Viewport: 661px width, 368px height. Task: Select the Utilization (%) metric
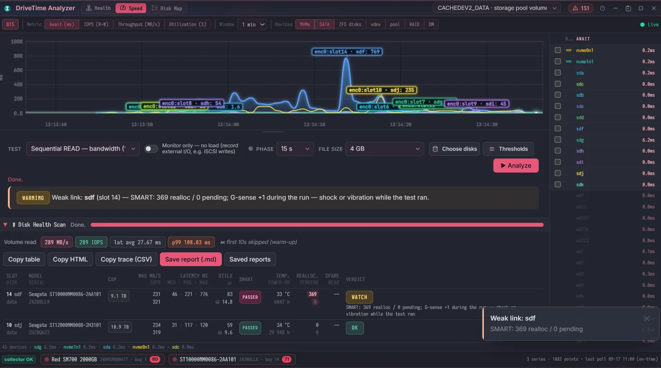pos(187,25)
